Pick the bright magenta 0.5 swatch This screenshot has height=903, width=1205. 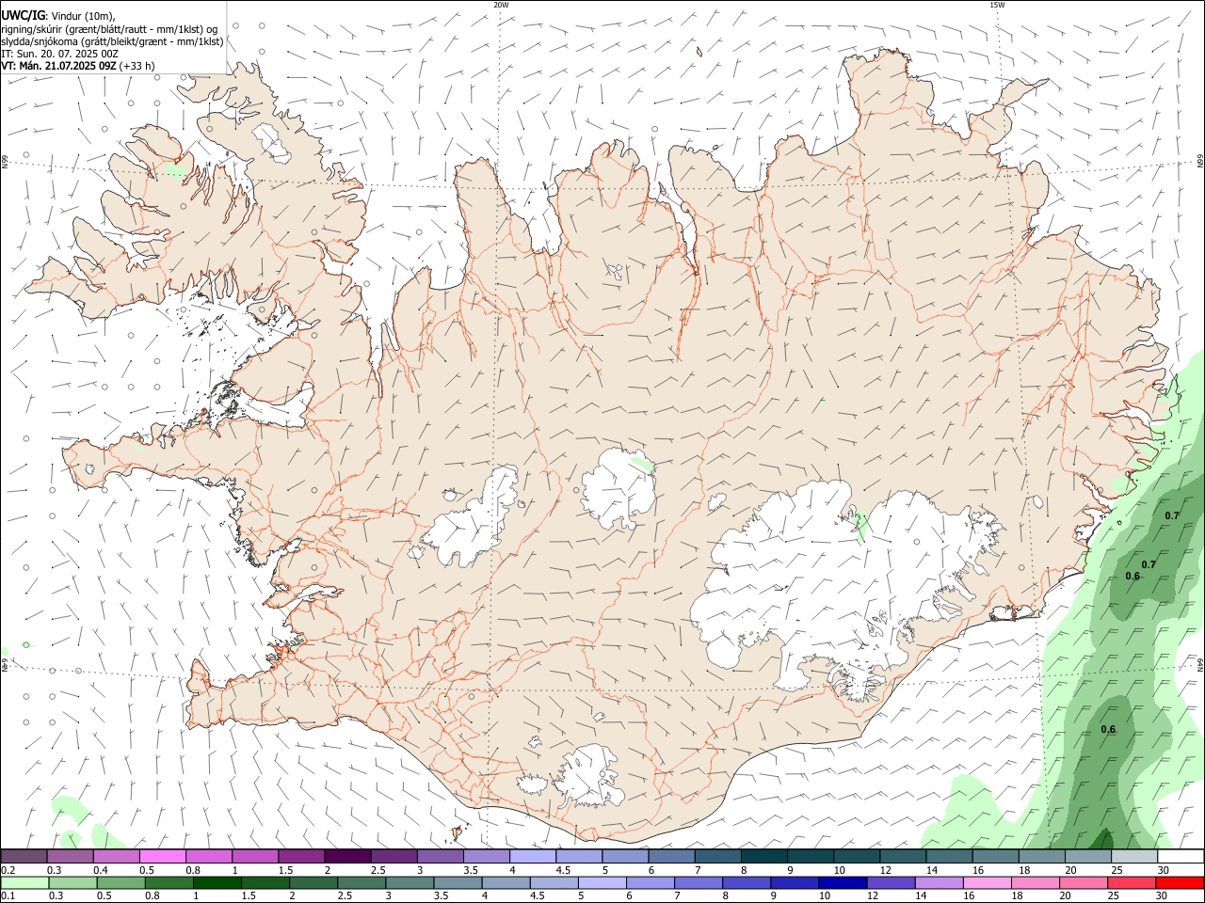coord(162,856)
